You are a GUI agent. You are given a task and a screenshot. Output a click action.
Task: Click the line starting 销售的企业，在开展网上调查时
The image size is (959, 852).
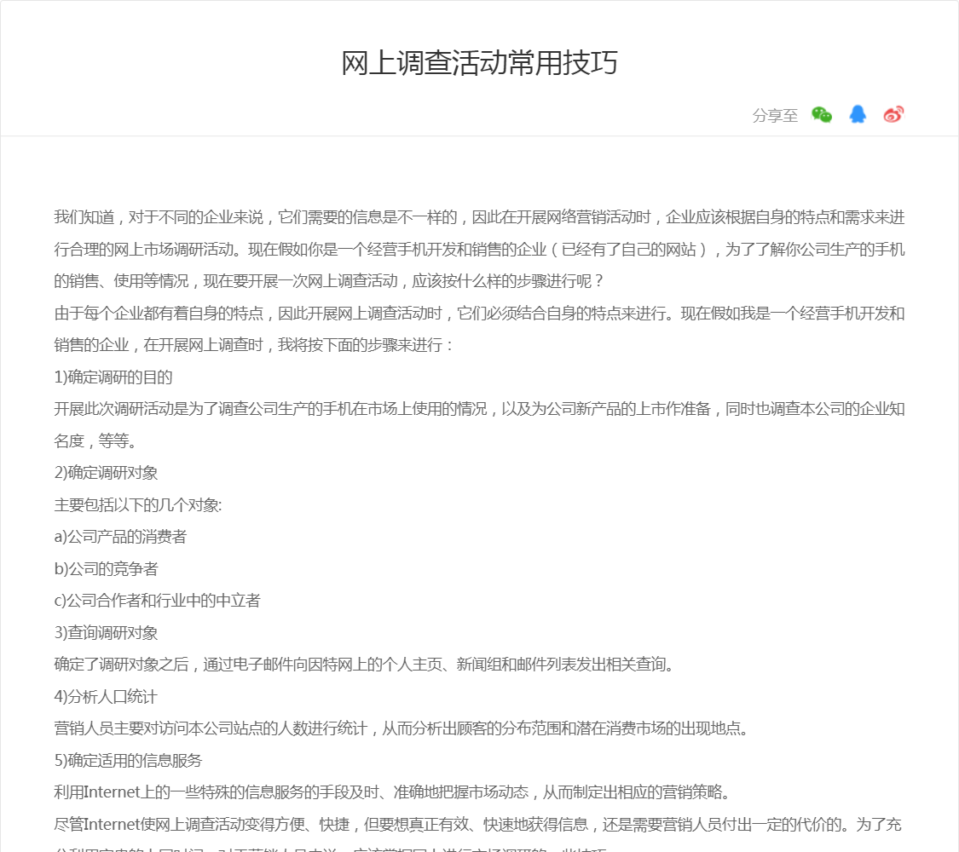(x=254, y=345)
